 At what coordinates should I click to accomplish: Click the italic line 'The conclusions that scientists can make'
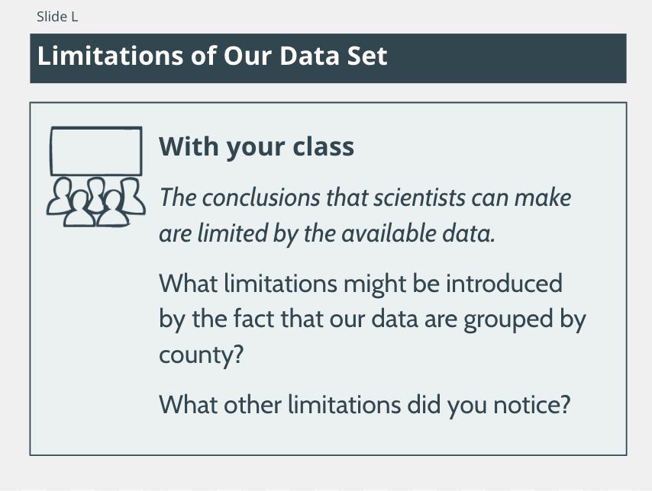[x=365, y=197]
